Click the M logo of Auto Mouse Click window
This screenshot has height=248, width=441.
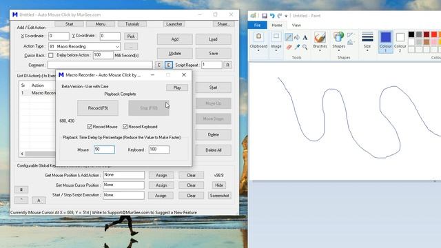click(15, 14)
